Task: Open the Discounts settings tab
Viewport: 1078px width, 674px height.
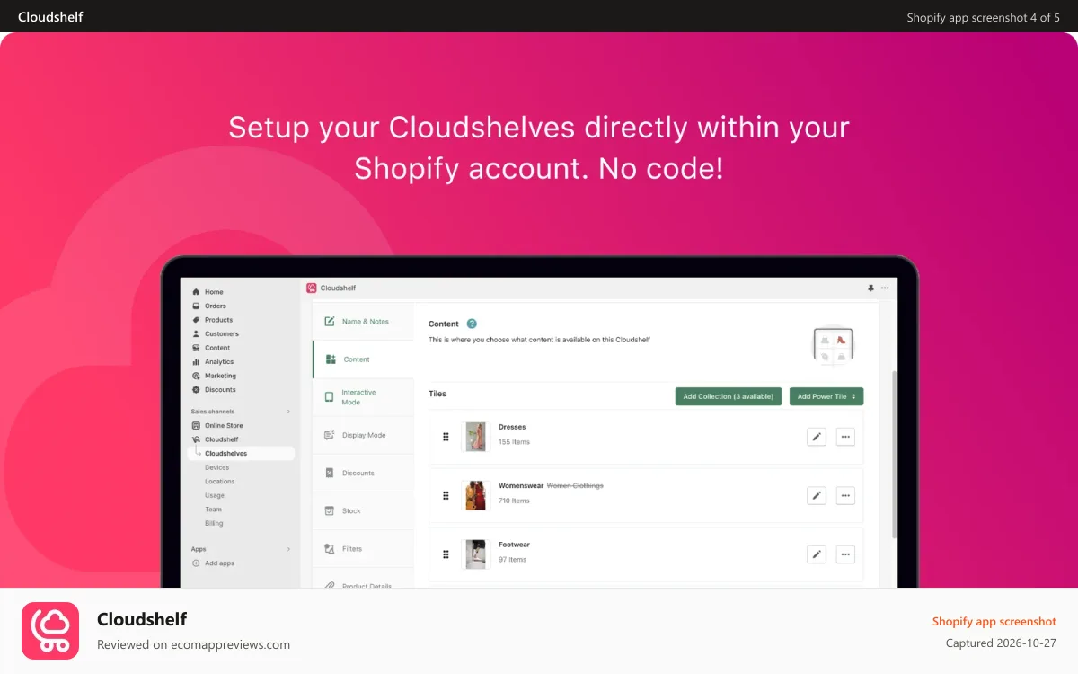Action: coord(363,473)
